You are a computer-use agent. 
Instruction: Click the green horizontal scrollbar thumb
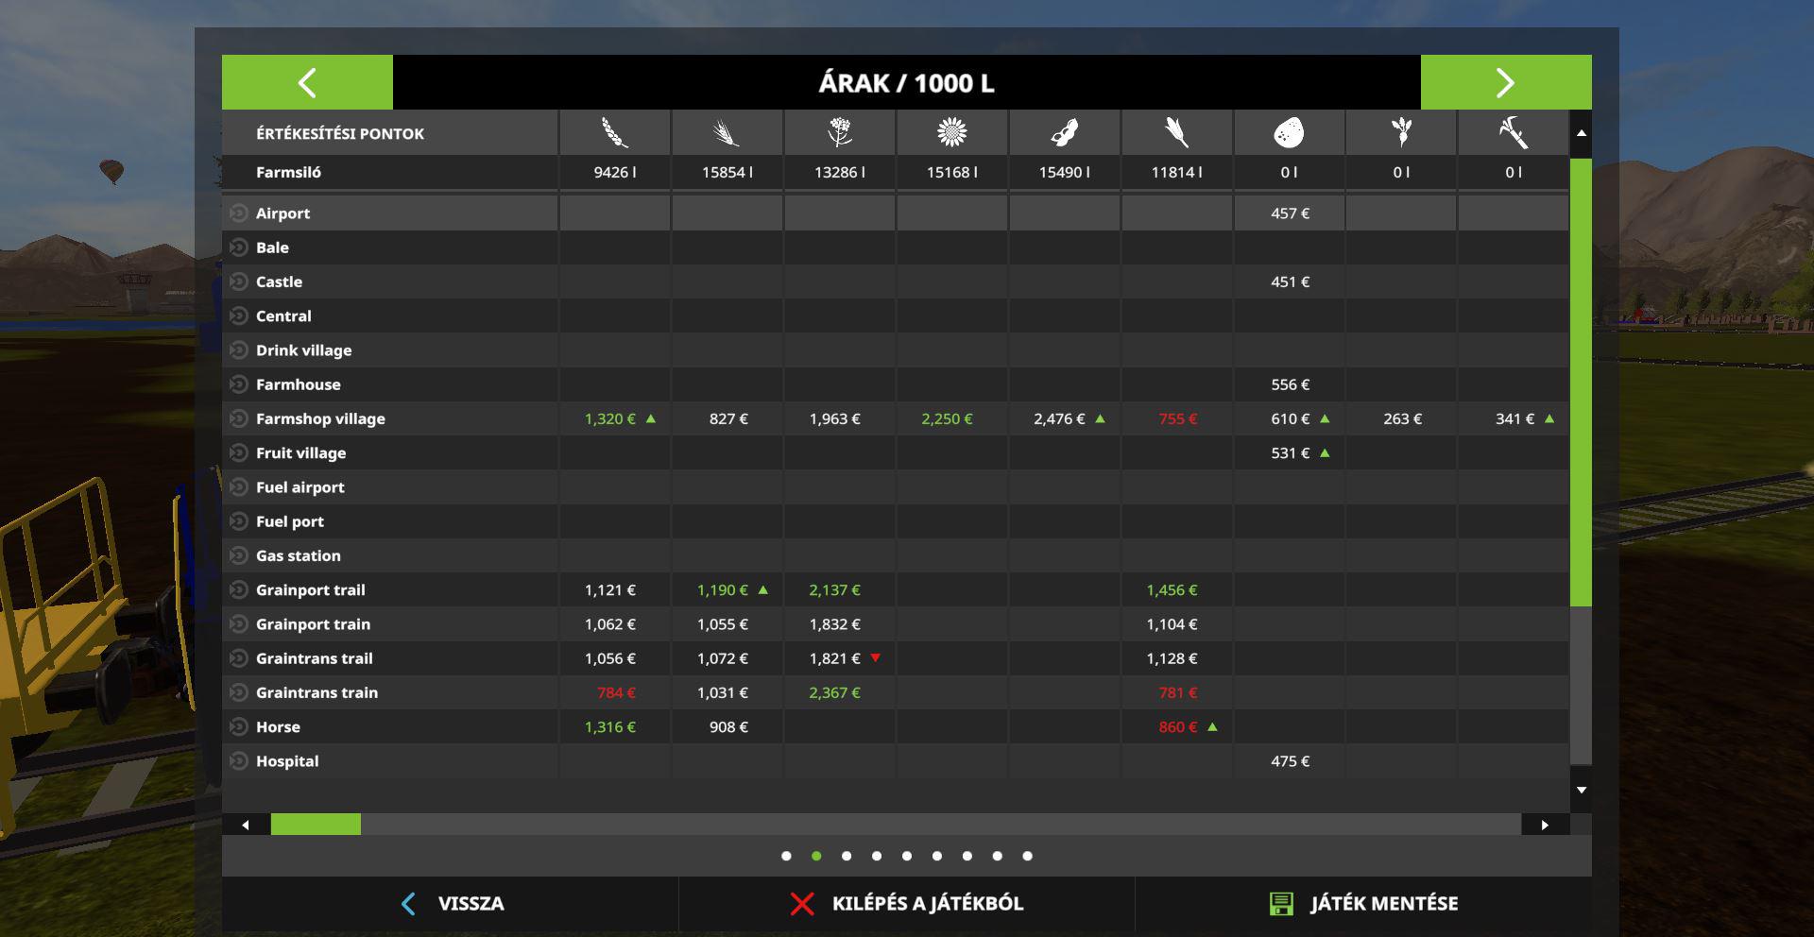pos(316,825)
